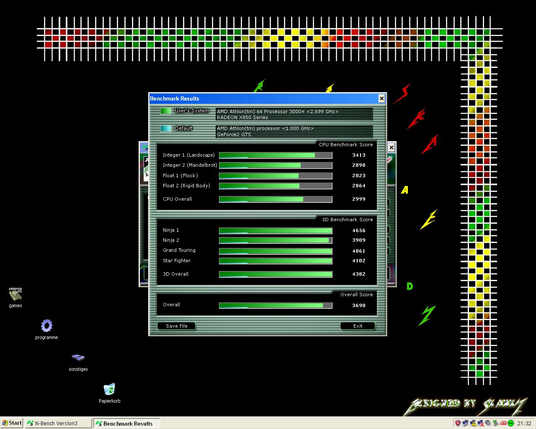This screenshot has width=536, height=429.
Task: Click the red security shield tray icon
Action: coord(458,423)
